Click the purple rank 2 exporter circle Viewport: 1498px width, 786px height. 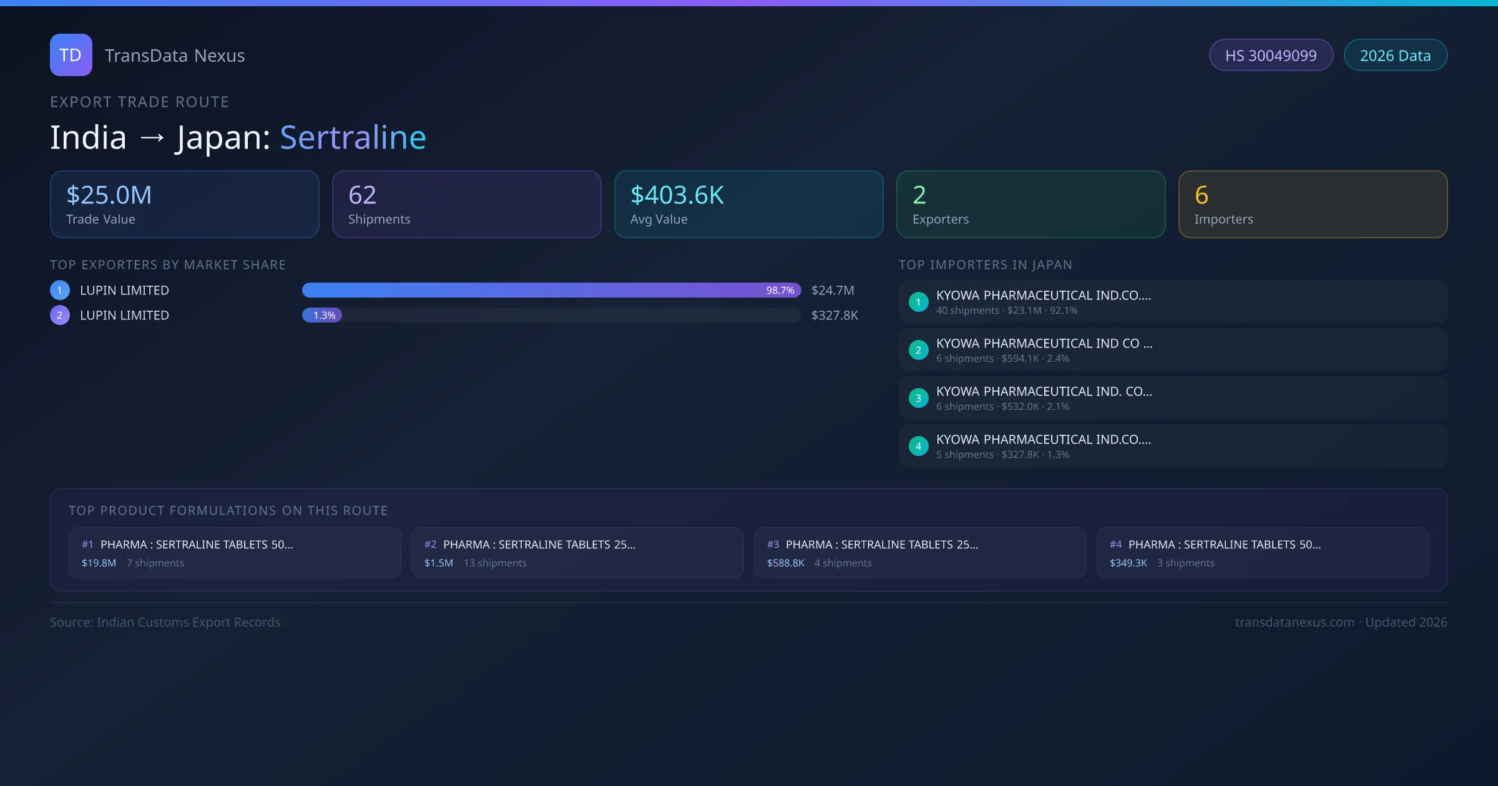click(60, 315)
